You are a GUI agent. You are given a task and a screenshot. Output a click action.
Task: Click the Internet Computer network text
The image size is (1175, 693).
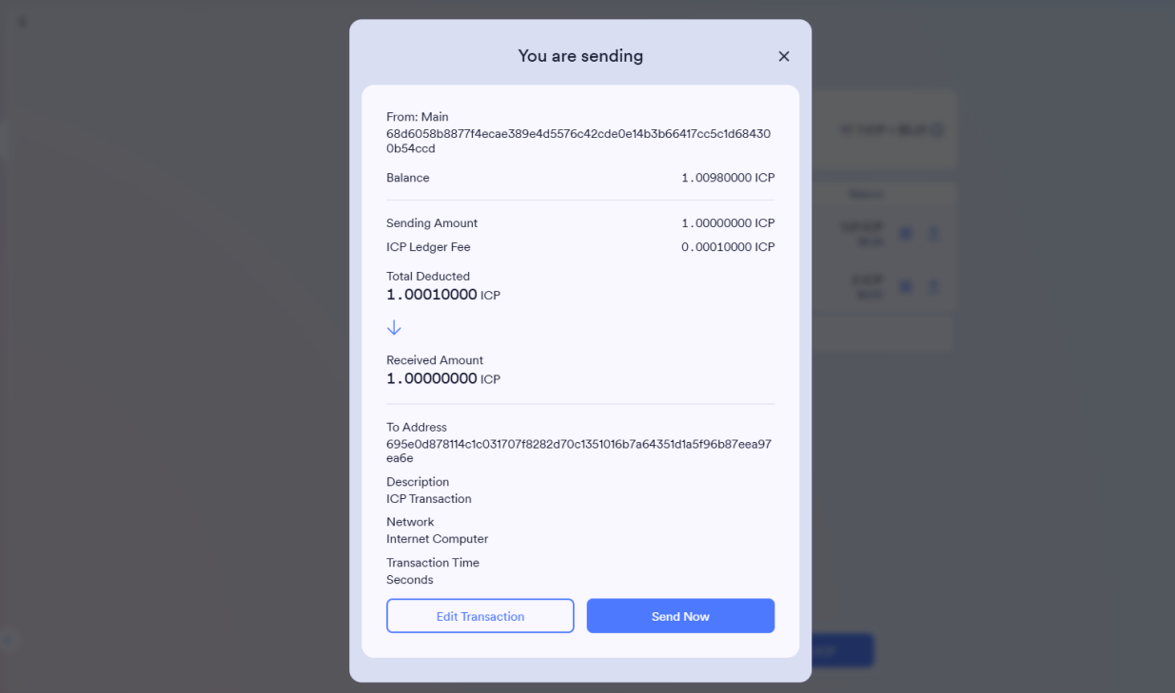click(x=437, y=539)
